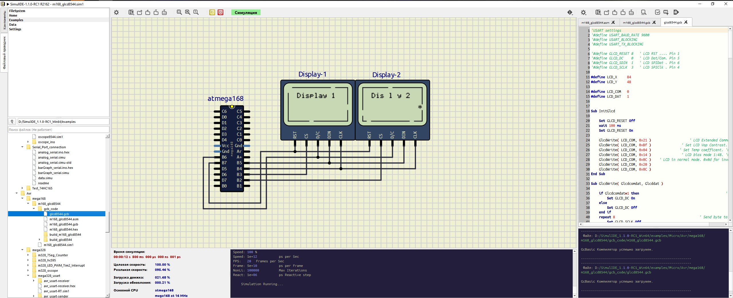Go up one directory with arrow button
The width and height of the screenshot is (733, 298).
(x=12, y=121)
